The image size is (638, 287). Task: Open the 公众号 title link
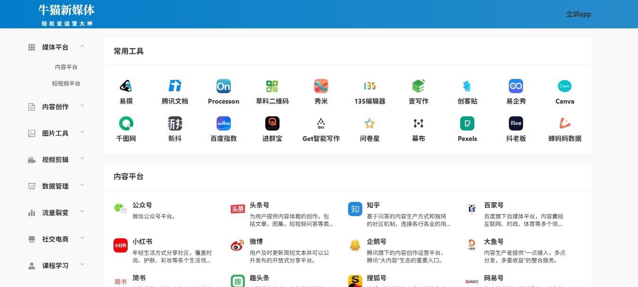pyautogui.click(x=142, y=205)
